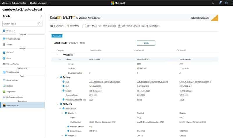This screenshot has height=138, width=233.
Task: Click the Version row label under Windows
Action: click(x=71, y=64)
